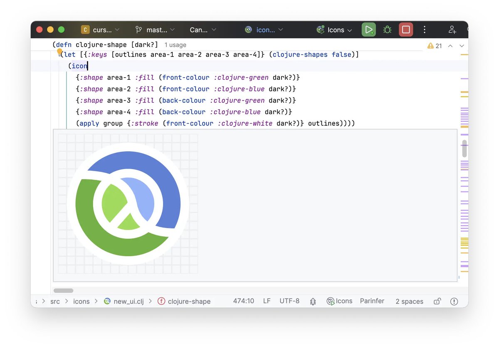The image size is (499, 348).
Task: Click :clojure-green in the area-1 line
Action: pyautogui.click(x=241, y=77)
